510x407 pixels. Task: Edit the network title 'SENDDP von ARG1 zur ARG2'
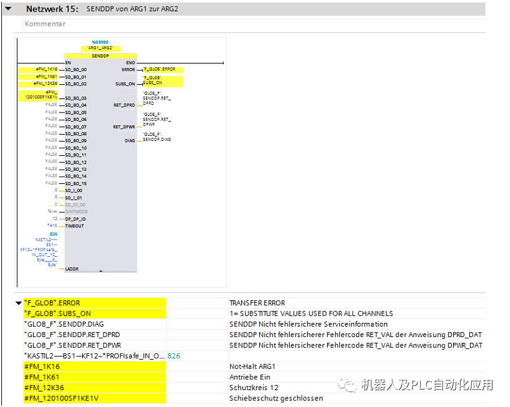tap(132, 9)
